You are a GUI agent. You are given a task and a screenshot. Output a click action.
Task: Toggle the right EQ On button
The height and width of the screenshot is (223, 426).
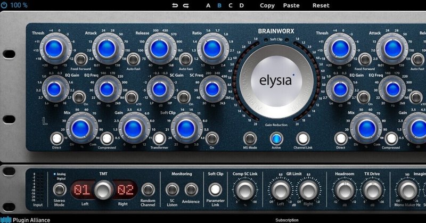point(363,97)
